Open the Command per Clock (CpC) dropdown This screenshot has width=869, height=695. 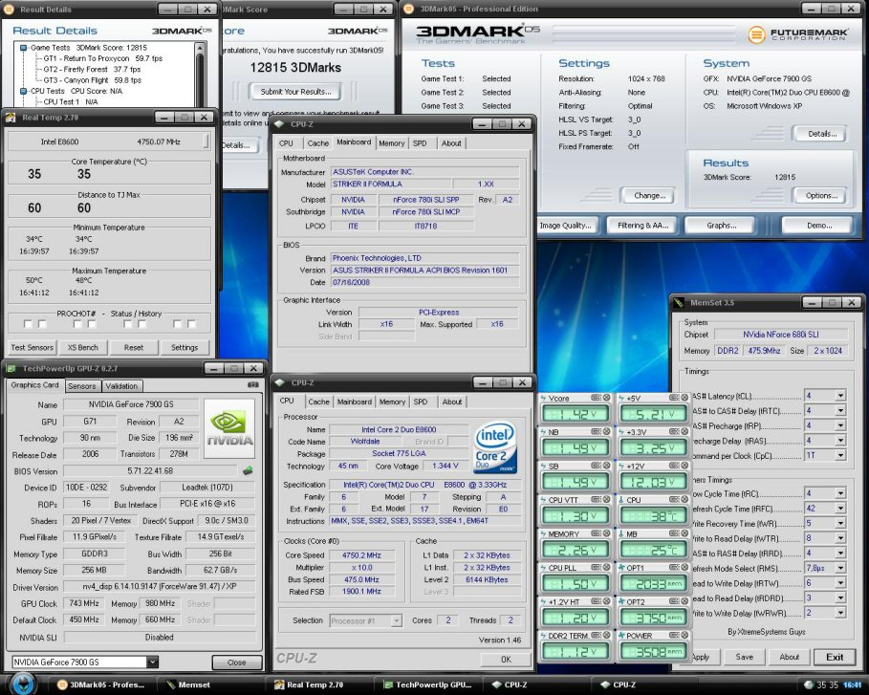click(840, 456)
